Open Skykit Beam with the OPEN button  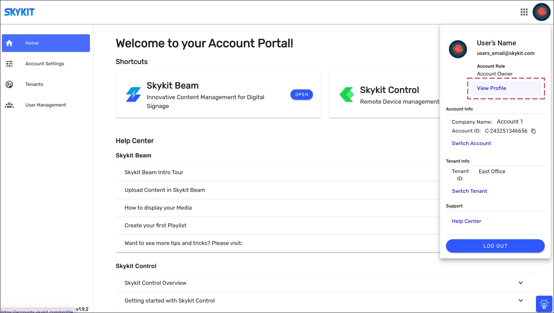pyautogui.click(x=302, y=95)
